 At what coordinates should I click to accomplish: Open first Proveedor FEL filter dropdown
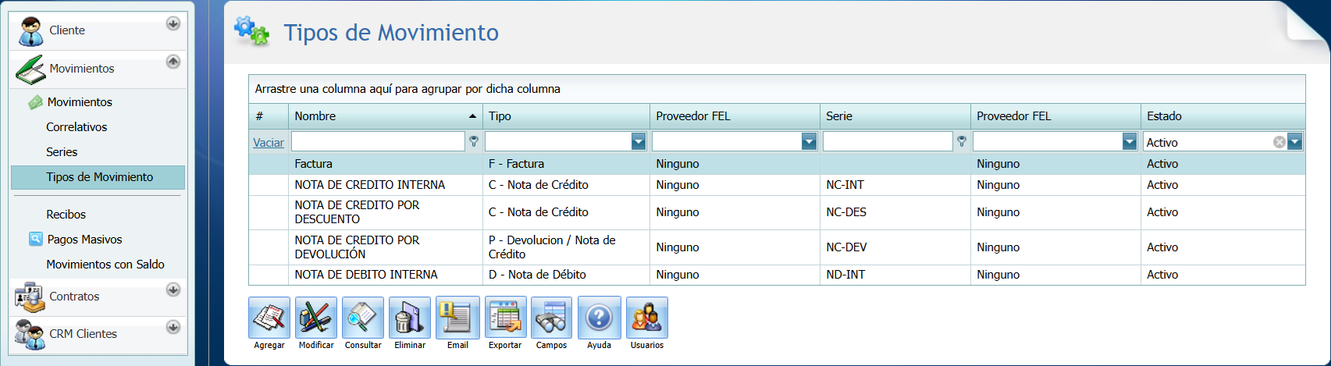tap(809, 141)
